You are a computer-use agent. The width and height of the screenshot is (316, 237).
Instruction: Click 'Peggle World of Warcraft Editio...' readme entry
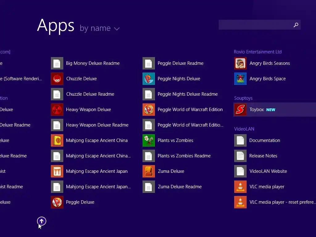183,125
